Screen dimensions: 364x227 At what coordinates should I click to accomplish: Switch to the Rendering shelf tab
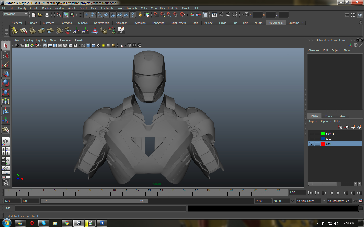click(158, 23)
